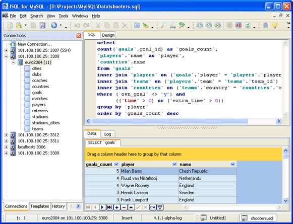Click the Undo arrow icon
Screen dimensions: 293x224
point(77,25)
